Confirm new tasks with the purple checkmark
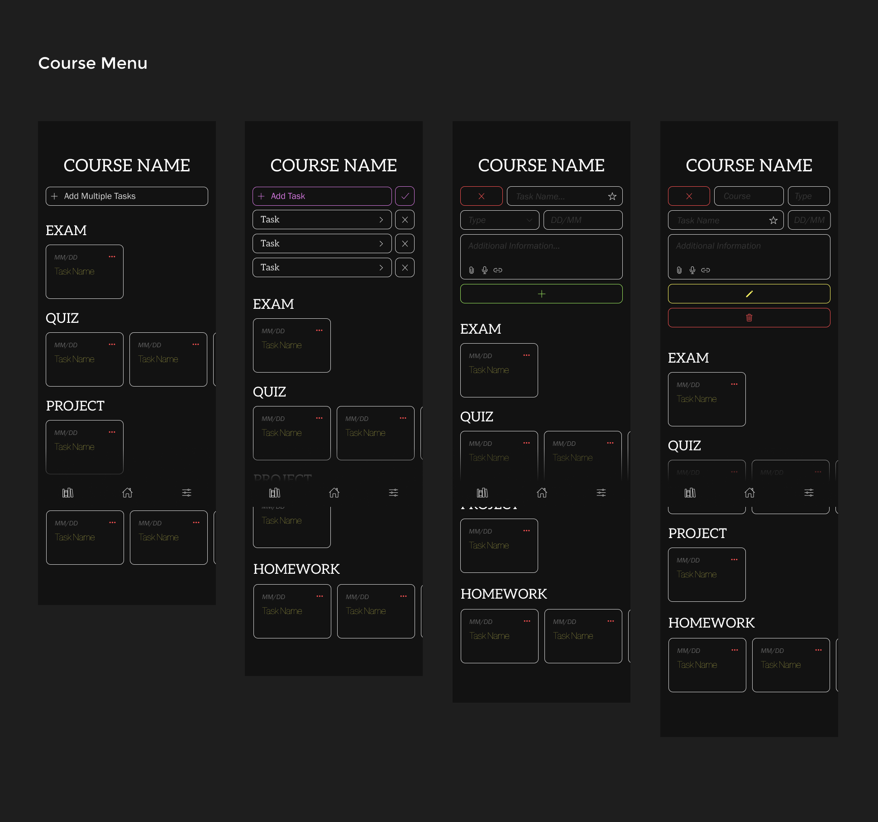The height and width of the screenshot is (822, 878). pos(405,196)
